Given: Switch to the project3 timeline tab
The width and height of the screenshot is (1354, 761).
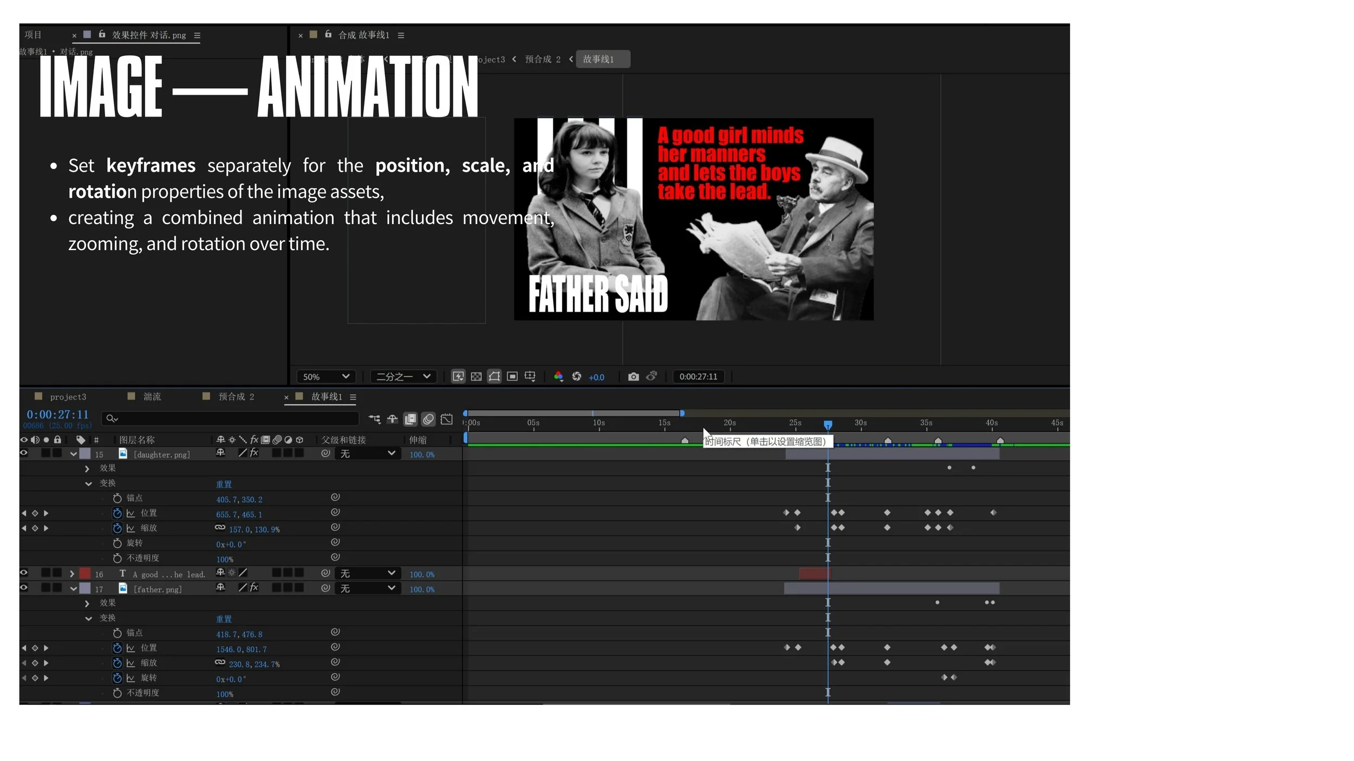Looking at the screenshot, I should (68, 397).
